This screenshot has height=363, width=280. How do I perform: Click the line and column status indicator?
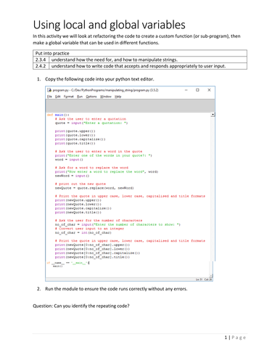204,280
